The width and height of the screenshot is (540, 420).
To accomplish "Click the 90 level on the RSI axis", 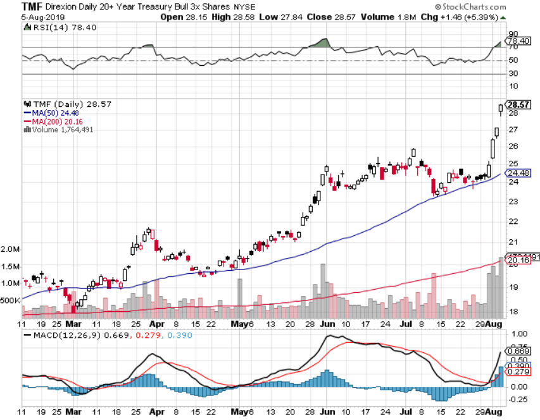I will click(513, 34).
